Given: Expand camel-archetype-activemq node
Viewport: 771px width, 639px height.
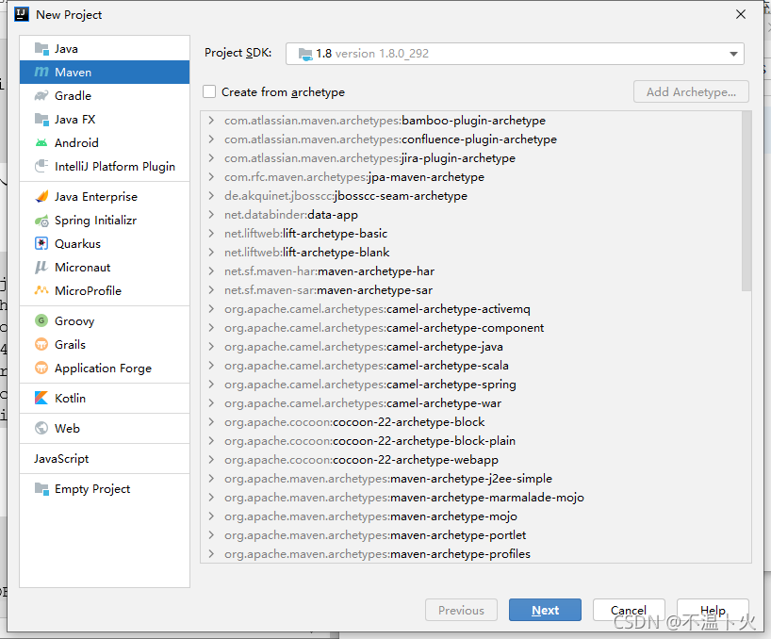Looking at the screenshot, I should (211, 309).
